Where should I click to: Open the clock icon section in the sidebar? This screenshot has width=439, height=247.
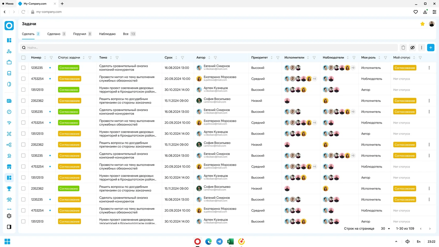(x=9, y=112)
